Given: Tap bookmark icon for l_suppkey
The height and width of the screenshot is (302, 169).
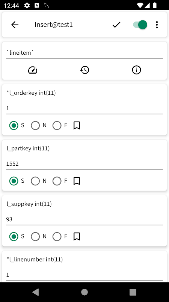Looking at the screenshot, I should pos(77,237).
